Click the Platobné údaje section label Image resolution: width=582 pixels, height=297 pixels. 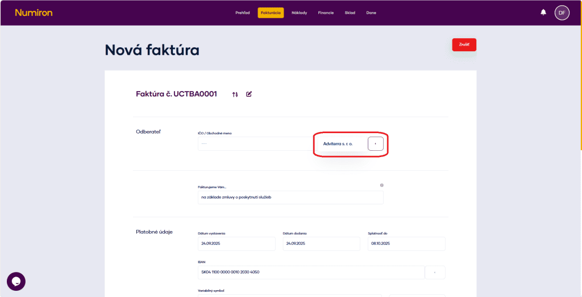[155, 232]
